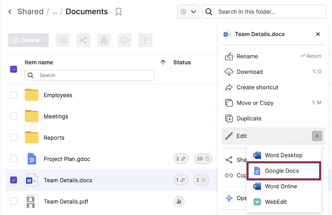Expand the search filter dropdown
332x215 pixels.
[x=188, y=12]
